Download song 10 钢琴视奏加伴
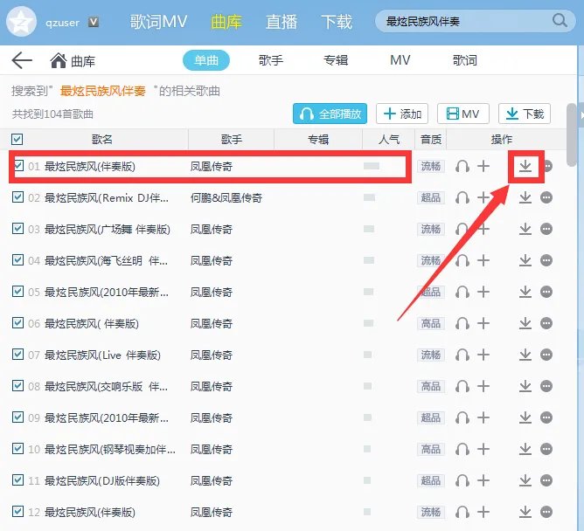584x531 pixels. coord(525,449)
